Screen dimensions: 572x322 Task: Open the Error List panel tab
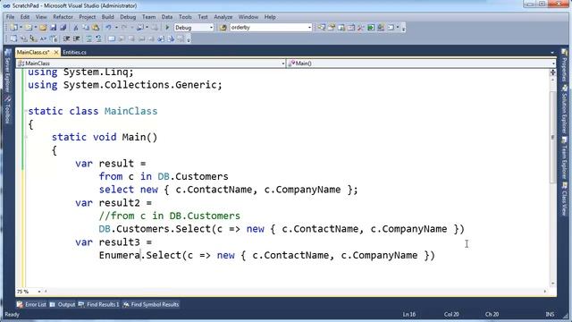pyautogui.click(x=32, y=304)
